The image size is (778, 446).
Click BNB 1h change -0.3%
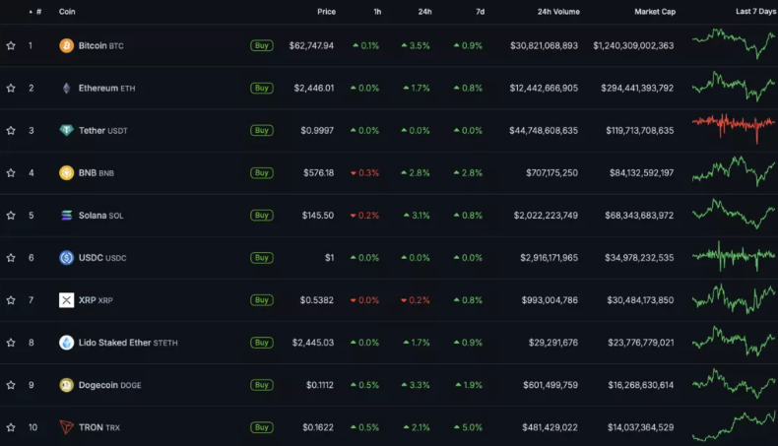pos(364,172)
